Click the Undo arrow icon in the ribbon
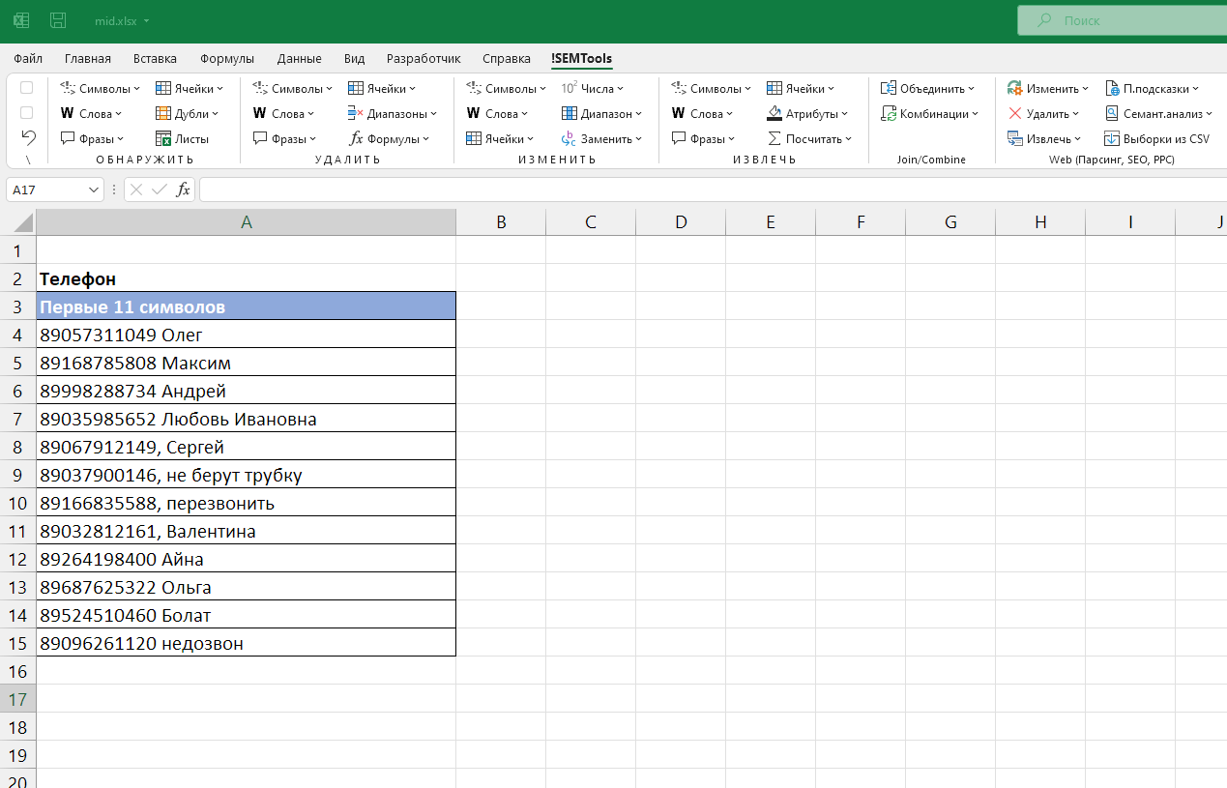This screenshot has width=1227, height=788. tap(28, 137)
